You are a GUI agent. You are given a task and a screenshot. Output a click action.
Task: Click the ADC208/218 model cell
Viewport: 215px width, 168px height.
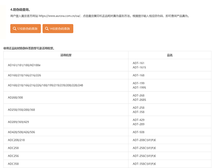click(x=16, y=140)
